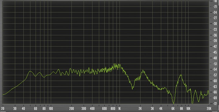The image size is (219, 112).
Task: Click the 4K frequency axis label
Action: coord(161,109)
